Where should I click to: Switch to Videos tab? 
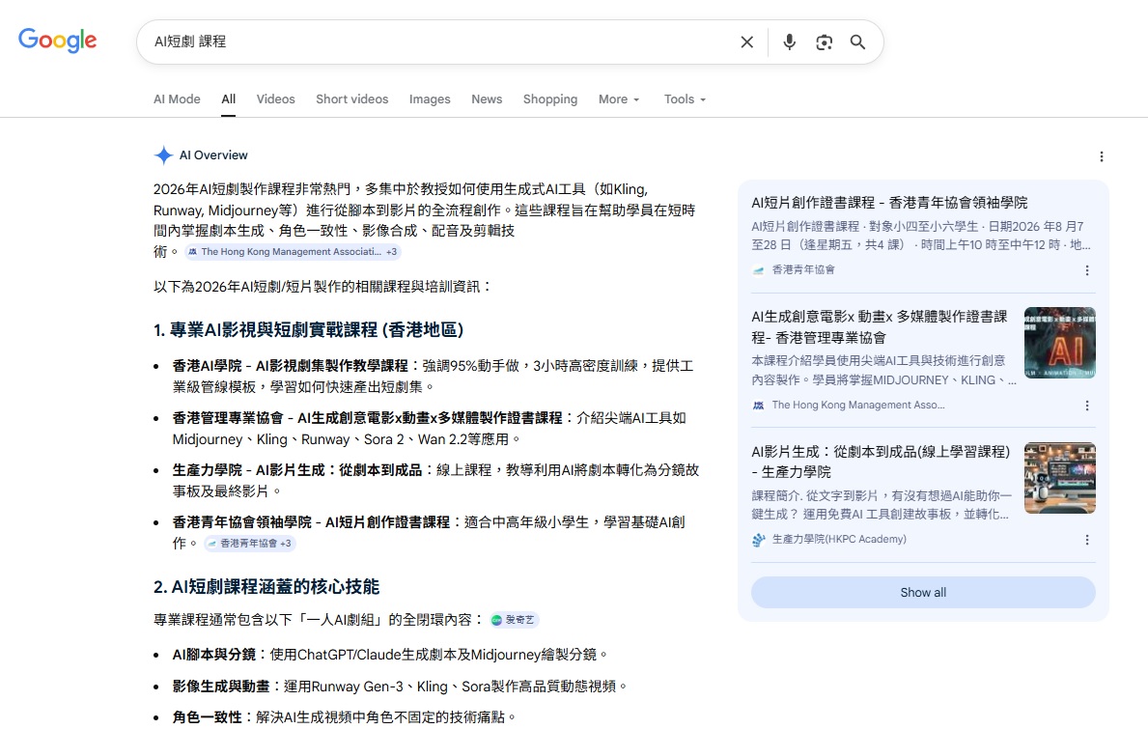(x=275, y=98)
